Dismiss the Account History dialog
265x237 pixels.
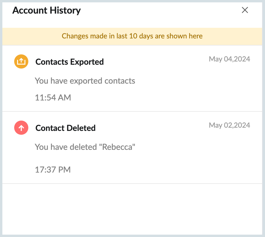coord(245,10)
